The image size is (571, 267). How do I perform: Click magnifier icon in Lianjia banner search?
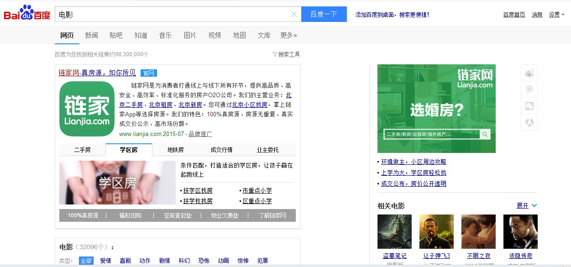click(485, 134)
